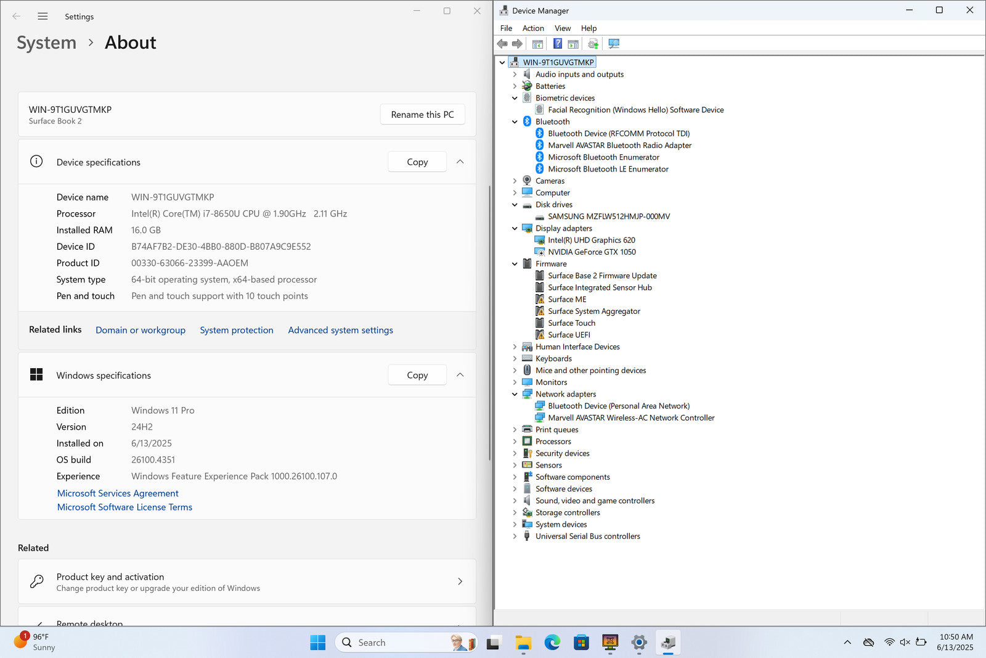
Task: Open File Explorer from the taskbar
Action: [x=523, y=643]
